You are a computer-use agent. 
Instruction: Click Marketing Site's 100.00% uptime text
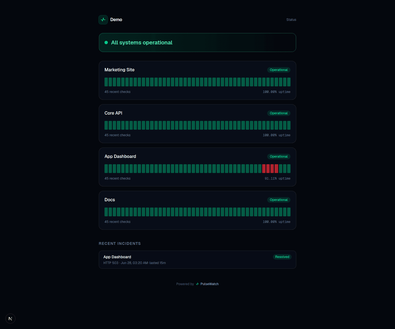276,92
